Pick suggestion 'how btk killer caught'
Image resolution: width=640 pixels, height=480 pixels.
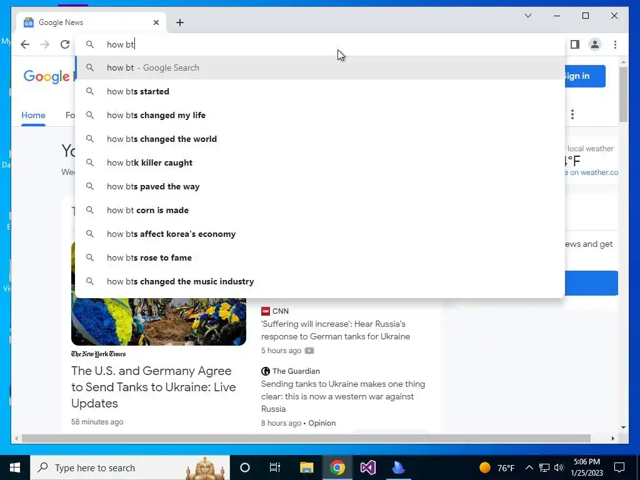pyautogui.click(x=320, y=162)
